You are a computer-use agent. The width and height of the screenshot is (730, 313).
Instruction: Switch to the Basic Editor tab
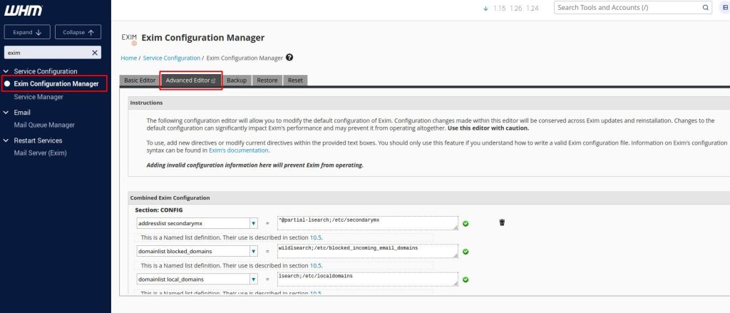[x=140, y=81]
